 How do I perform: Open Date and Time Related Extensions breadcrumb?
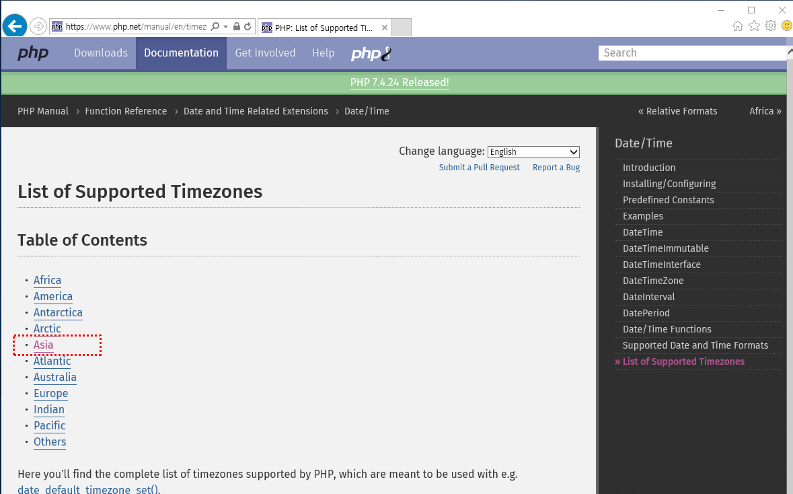[x=256, y=111]
